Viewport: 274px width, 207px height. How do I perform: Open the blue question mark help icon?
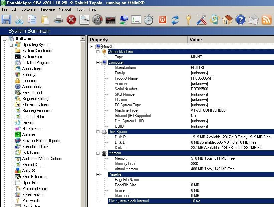pos(240,20)
